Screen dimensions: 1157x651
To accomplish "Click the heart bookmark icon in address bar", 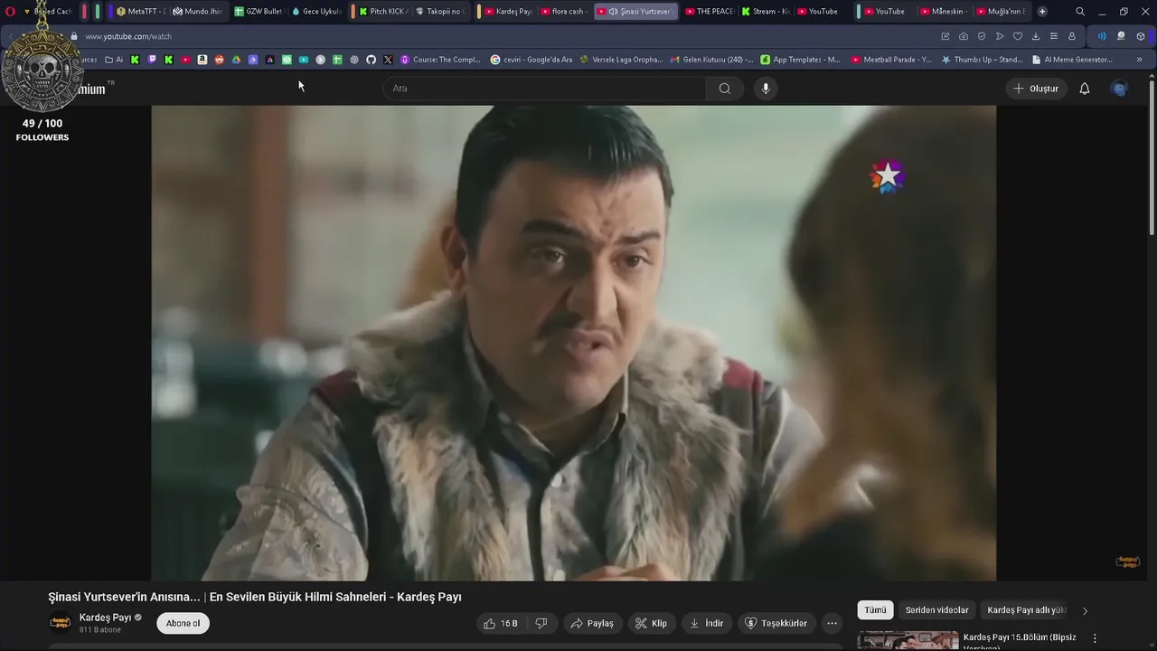I will click(1018, 36).
